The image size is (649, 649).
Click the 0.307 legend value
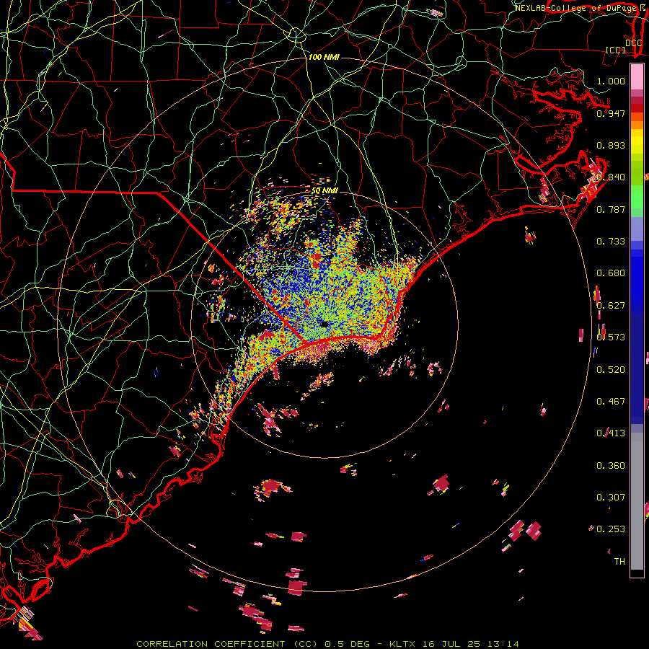[611, 498]
